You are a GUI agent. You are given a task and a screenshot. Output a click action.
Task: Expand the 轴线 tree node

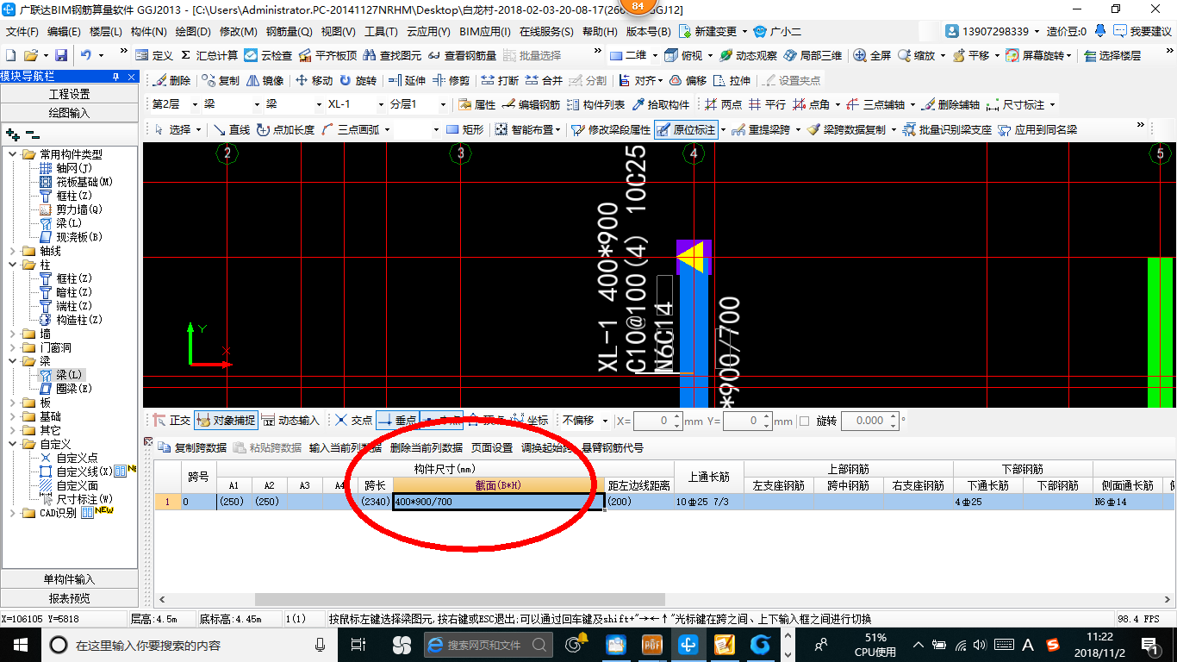pos(12,251)
